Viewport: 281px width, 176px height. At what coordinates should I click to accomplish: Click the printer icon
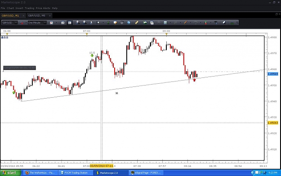point(122,23)
